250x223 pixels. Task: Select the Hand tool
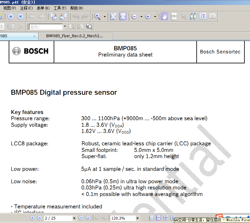pyautogui.click(x=164, y=16)
